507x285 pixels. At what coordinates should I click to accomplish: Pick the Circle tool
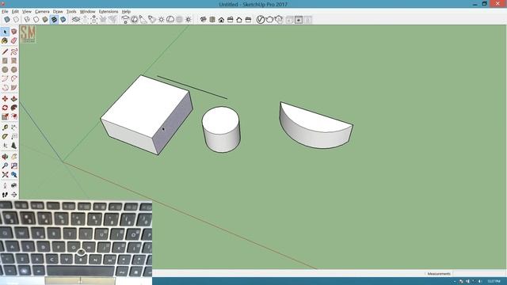point(5,70)
